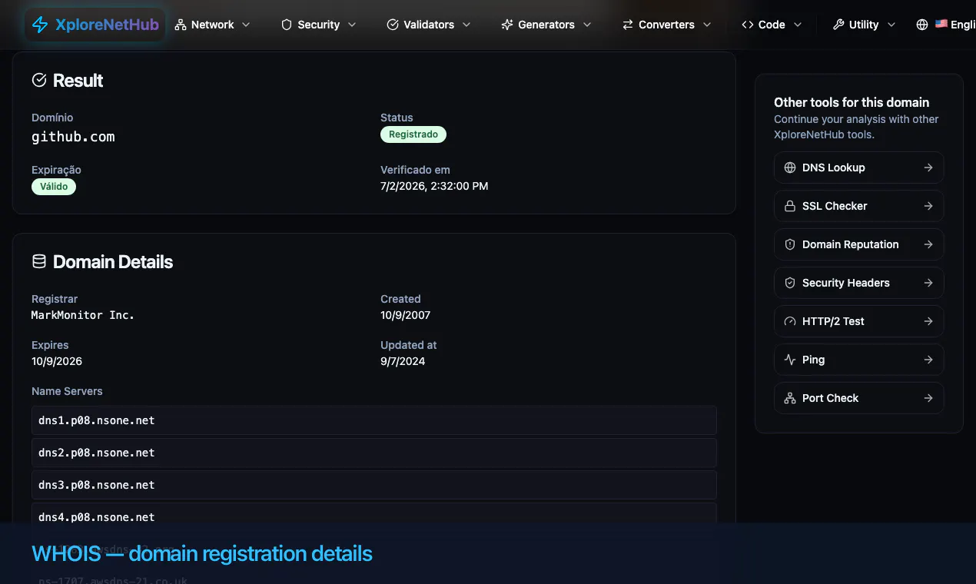The height and width of the screenshot is (584, 976).
Task: Click the arrow on the HTTP/2 Test row
Action: click(928, 321)
